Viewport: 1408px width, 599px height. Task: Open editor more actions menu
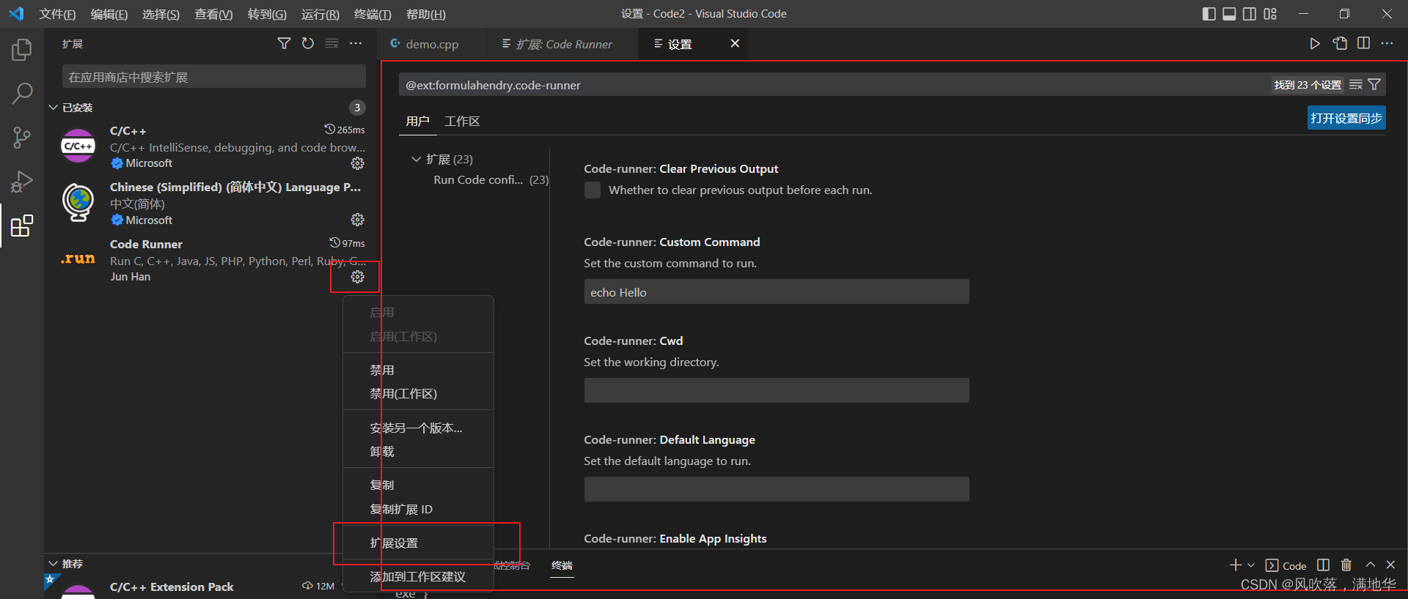1387,44
